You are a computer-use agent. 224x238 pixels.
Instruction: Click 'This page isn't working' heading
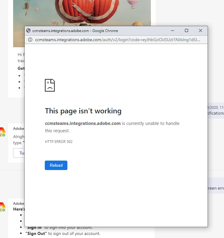(x=83, y=111)
